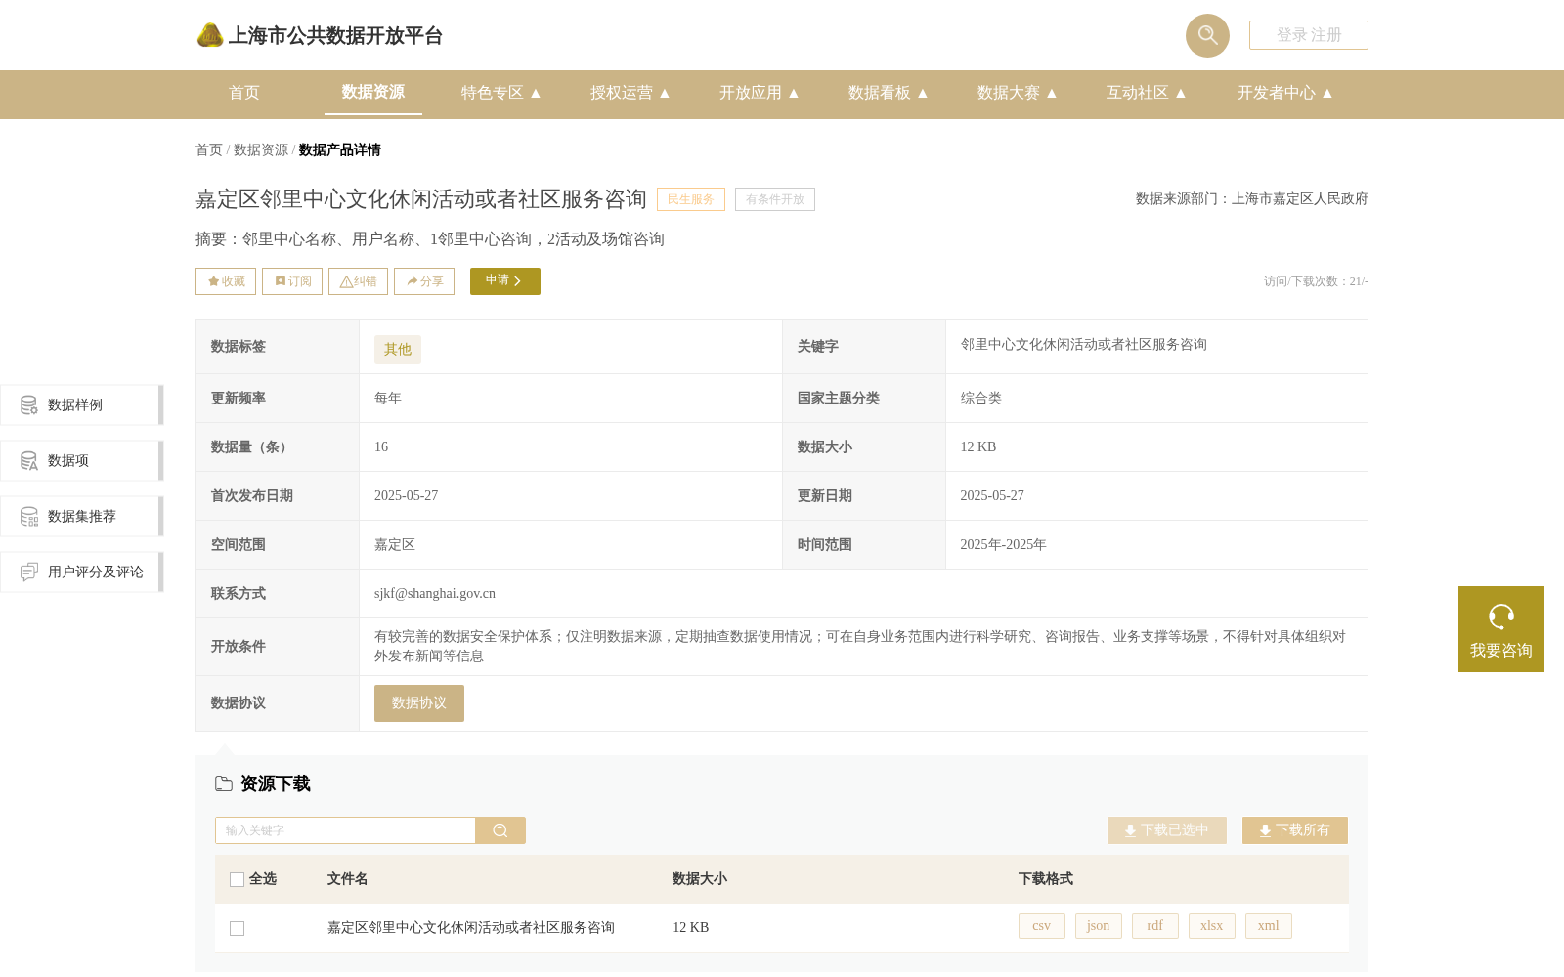This screenshot has width=1564, height=977.
Task: Expand the 数据看板 menu arrow
Action: 923,93
